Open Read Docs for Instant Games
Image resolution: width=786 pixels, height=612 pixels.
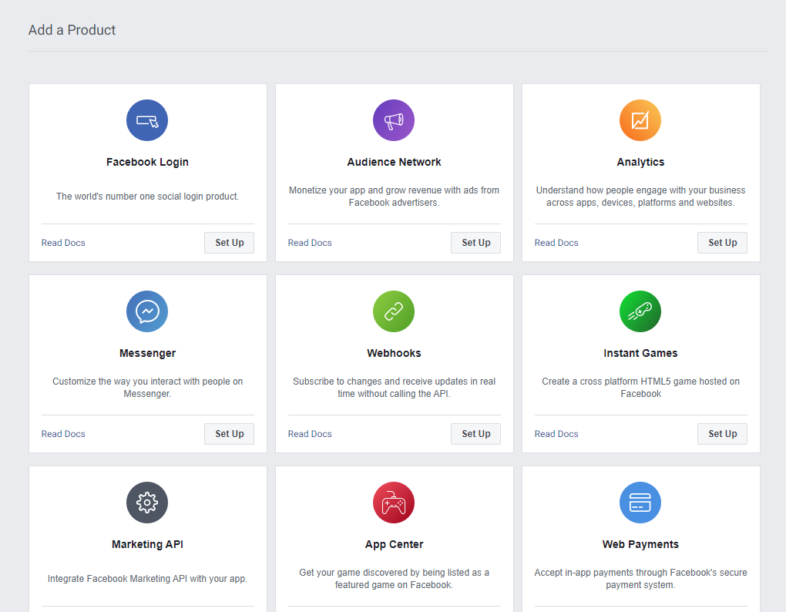[x=556, y=434]
